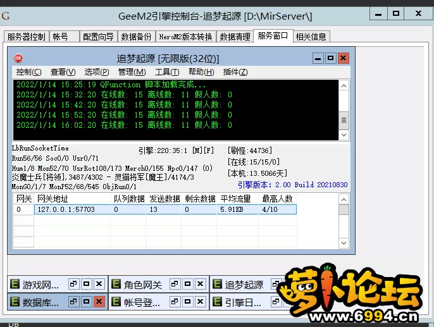The height and width of the screenshot is (327, 434).
Task: Click the 队列数据 column header
Action: tap(128, 199)
